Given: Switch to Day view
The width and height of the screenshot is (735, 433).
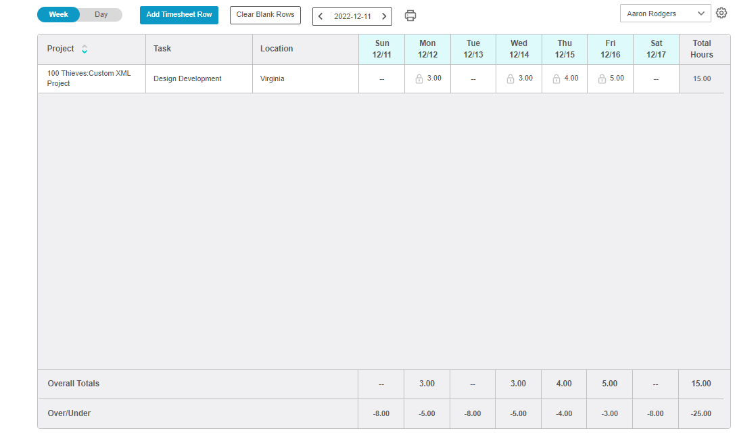Looking at the screenshot, I should [101, 14].
